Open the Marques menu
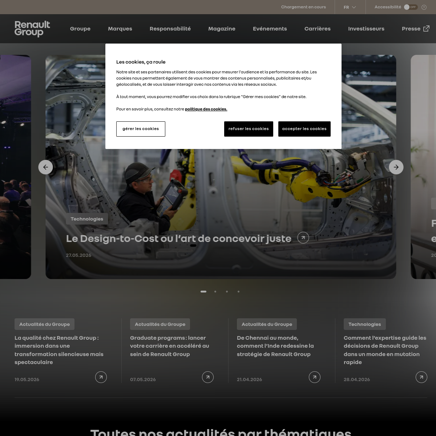The image size is (436, 436). coord(120,29)
